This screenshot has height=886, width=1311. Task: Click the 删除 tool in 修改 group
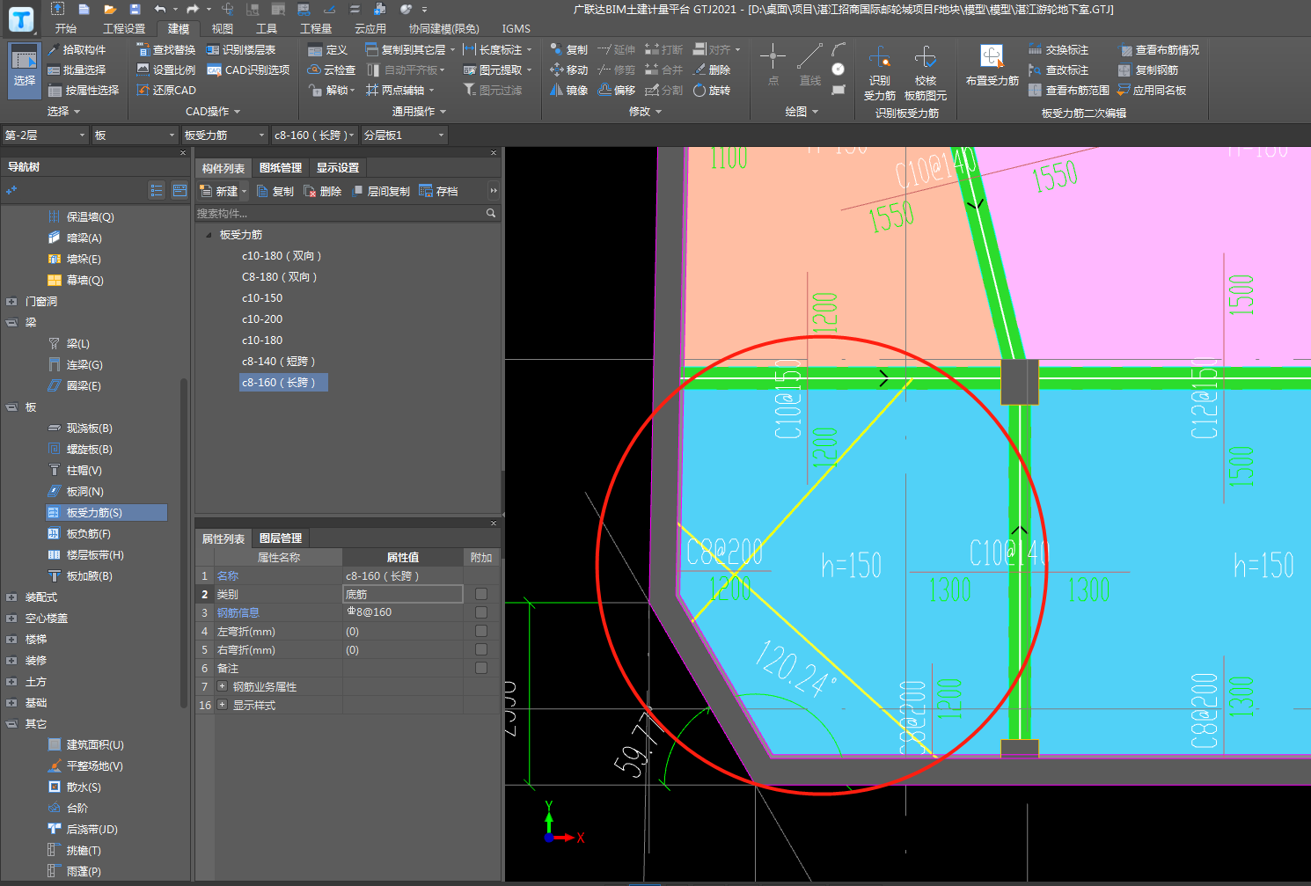coord(712,70)
